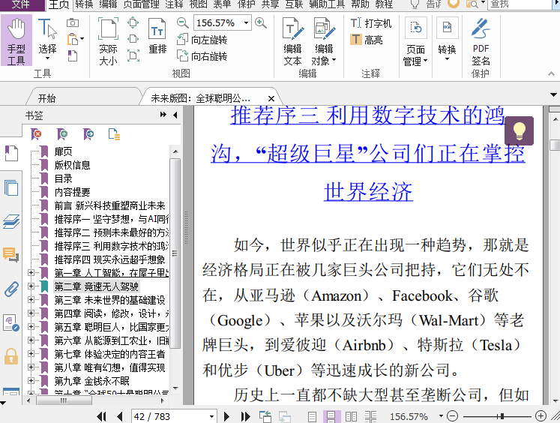Expand bookmark 第三章 未来世界的基础建设

pos(31,299)
